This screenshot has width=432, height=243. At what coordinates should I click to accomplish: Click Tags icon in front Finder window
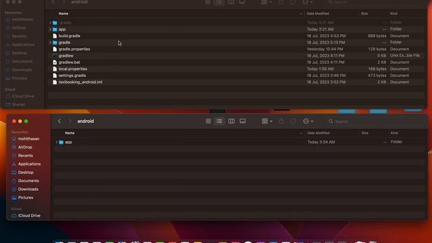293,122
